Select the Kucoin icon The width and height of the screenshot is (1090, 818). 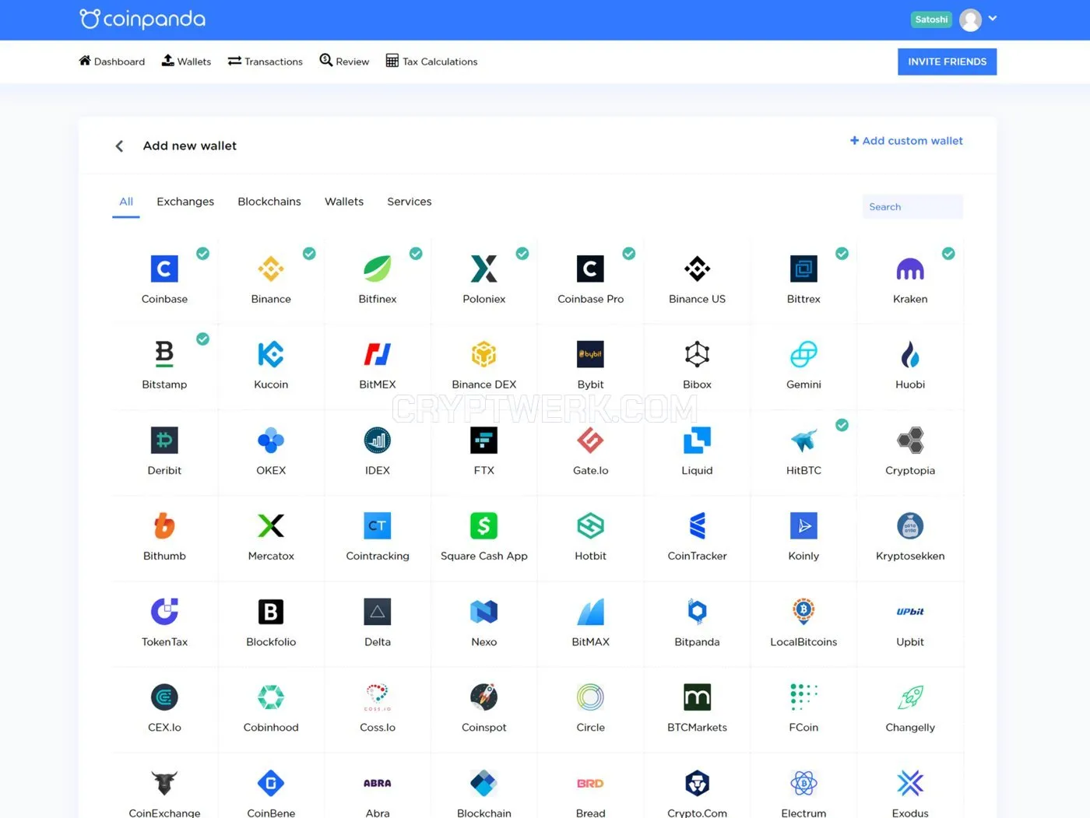[271, 354]
